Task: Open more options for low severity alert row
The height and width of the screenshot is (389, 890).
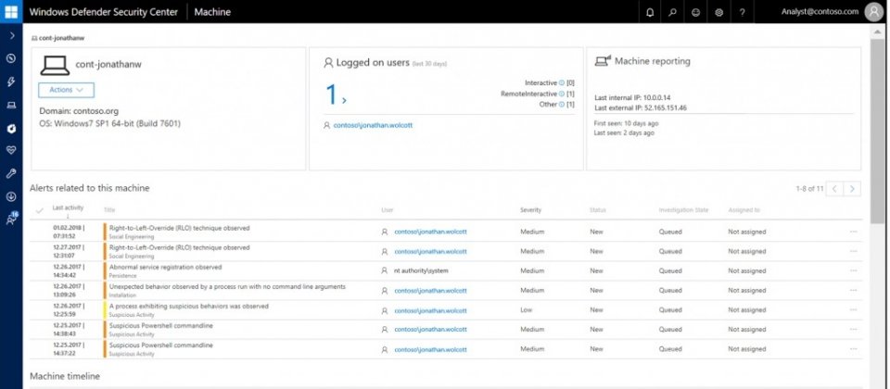Action: click(x=854, y=310)
